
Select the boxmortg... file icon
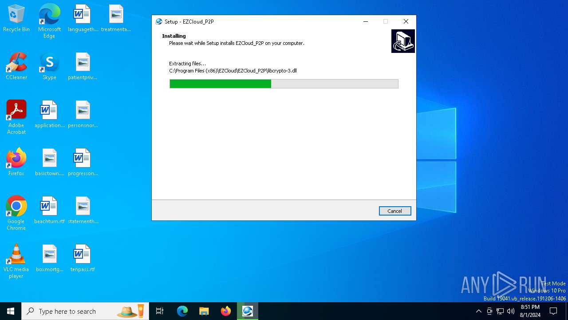[x=49, y=259]
